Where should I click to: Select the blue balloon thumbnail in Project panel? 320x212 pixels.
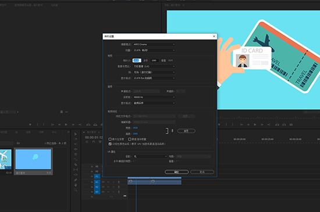(x=33, y=159)
